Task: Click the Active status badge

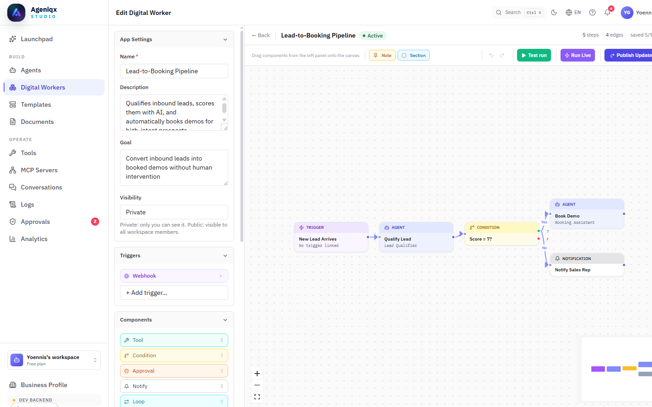Action: click(x=373, y=36)
